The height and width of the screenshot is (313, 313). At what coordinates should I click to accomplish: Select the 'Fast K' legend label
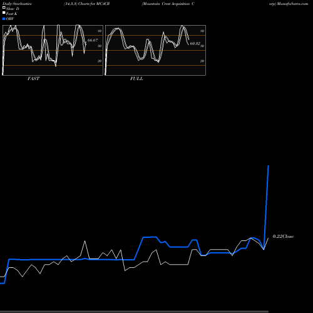[12, 14]
